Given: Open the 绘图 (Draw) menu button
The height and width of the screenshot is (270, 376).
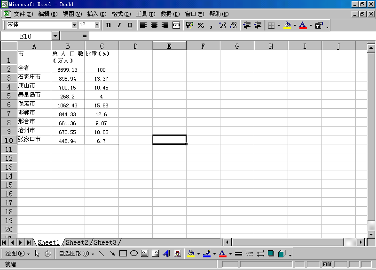Looking at the screenshot, I should (17, 254).
